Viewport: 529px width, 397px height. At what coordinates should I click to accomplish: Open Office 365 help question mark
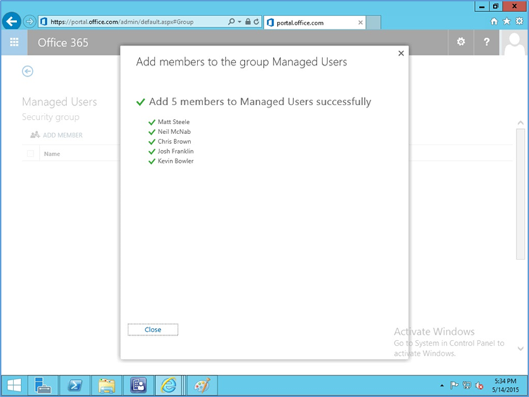487,42
